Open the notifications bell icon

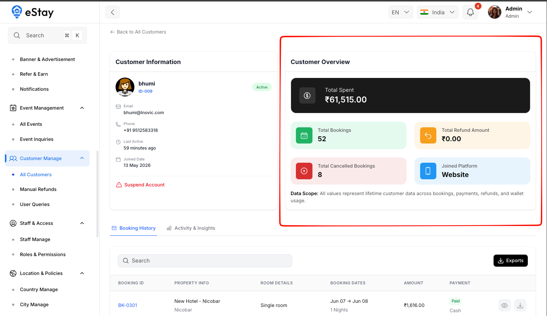(x=470, y=12)
